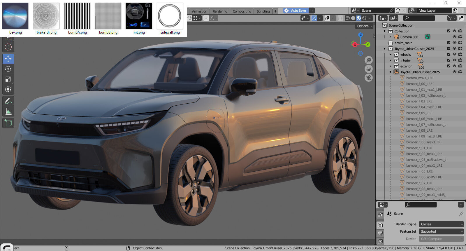Switch to the Compositing workspace tab
This screenshot has width=466, height=251.
(242, 11)
